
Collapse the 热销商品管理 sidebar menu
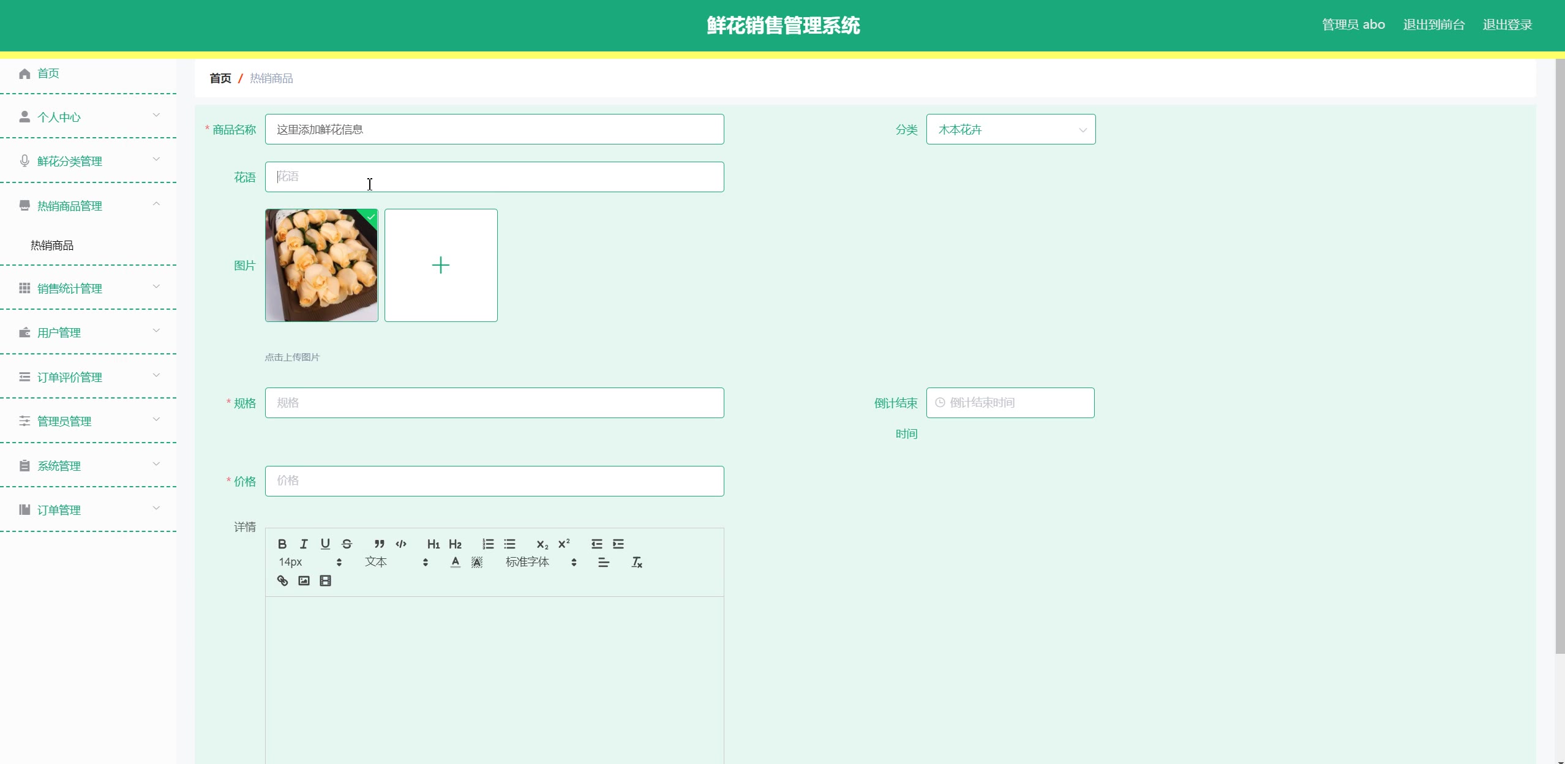[88, 206]
